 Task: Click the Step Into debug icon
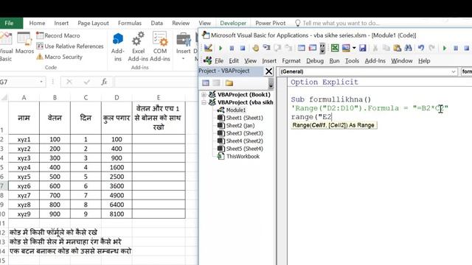click(x=266, y=48)
